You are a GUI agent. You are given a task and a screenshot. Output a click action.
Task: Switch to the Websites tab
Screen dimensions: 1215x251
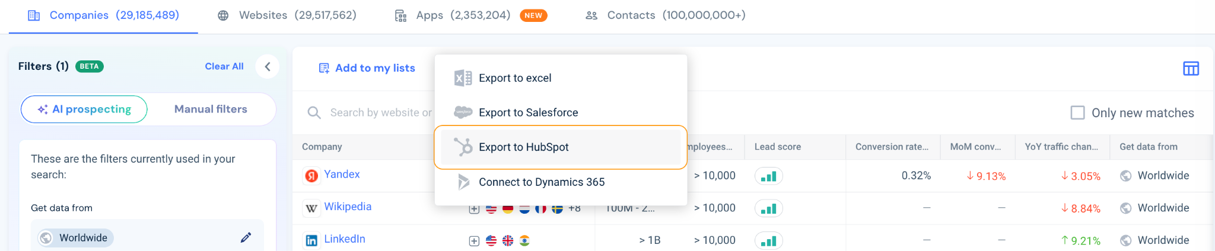(287, 15)
